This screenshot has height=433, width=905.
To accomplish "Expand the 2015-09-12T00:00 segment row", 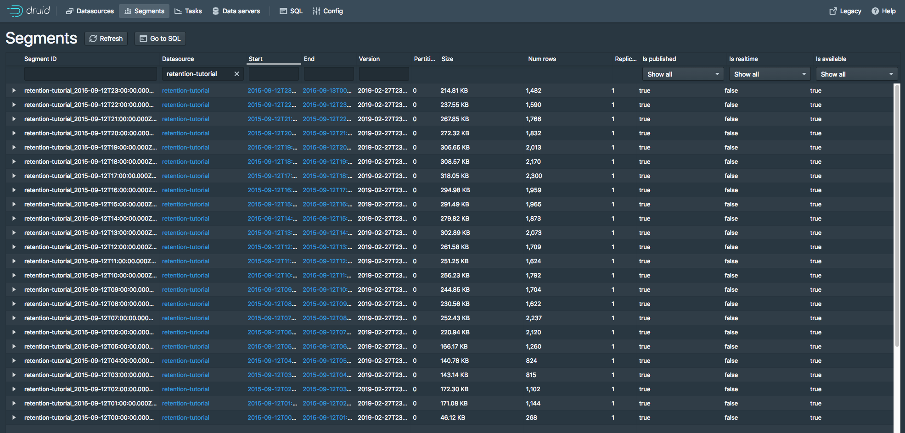I will point(14,418).
